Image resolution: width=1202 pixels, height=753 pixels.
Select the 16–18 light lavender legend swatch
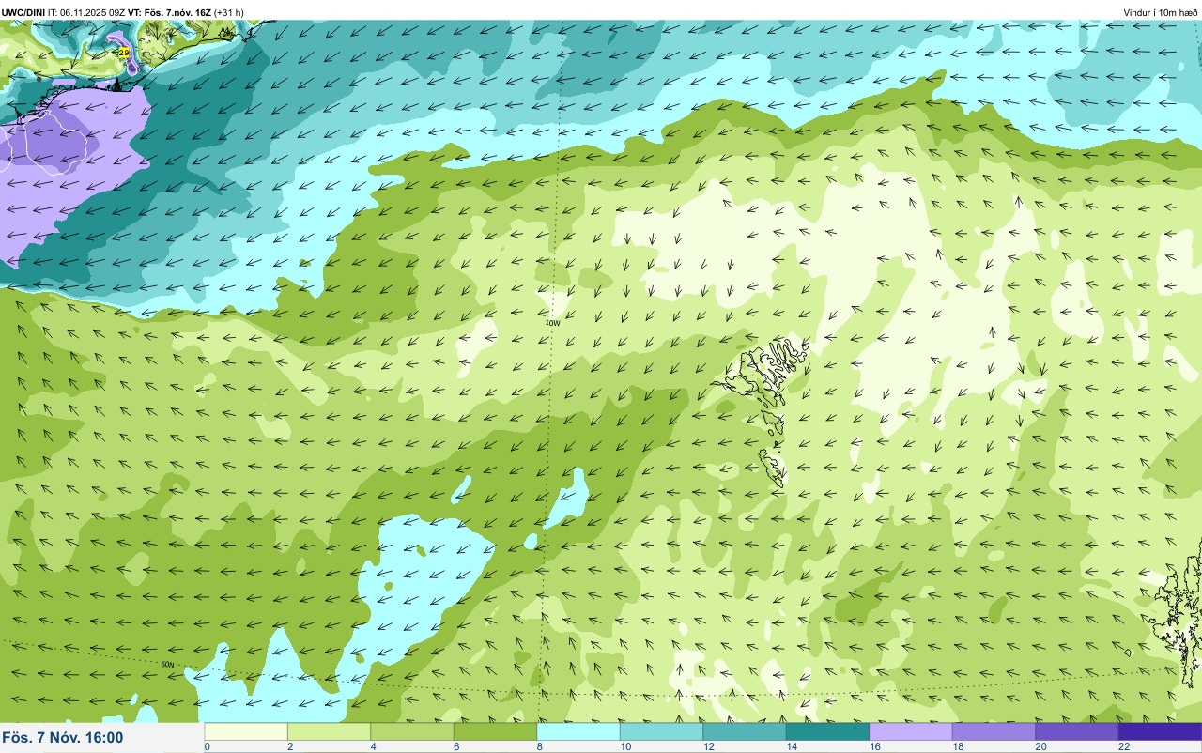tap(911, 731)
